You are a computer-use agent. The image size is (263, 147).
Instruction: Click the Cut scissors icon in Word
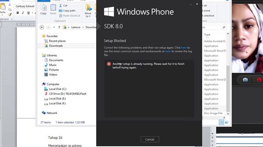(x=10, y=4)
